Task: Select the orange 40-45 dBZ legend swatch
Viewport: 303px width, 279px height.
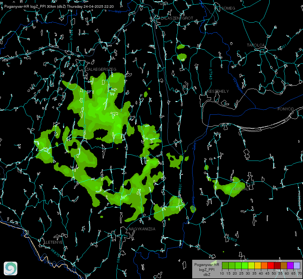Action: (x=264, y=265)
